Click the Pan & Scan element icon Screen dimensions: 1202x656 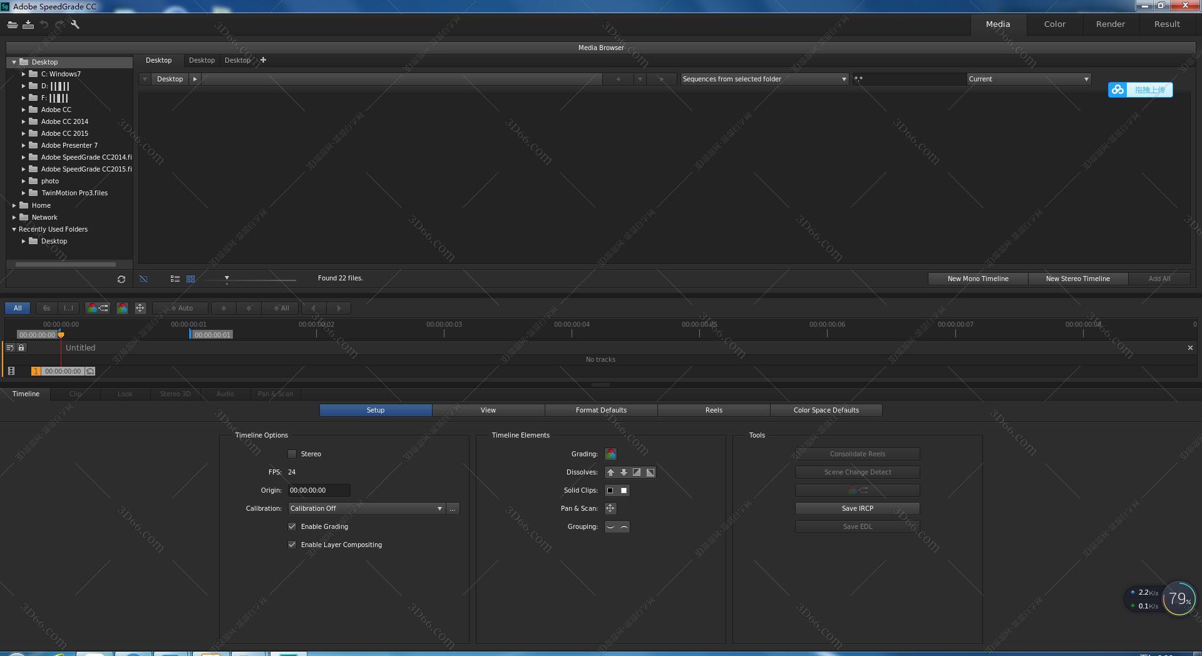pos(610,508)
